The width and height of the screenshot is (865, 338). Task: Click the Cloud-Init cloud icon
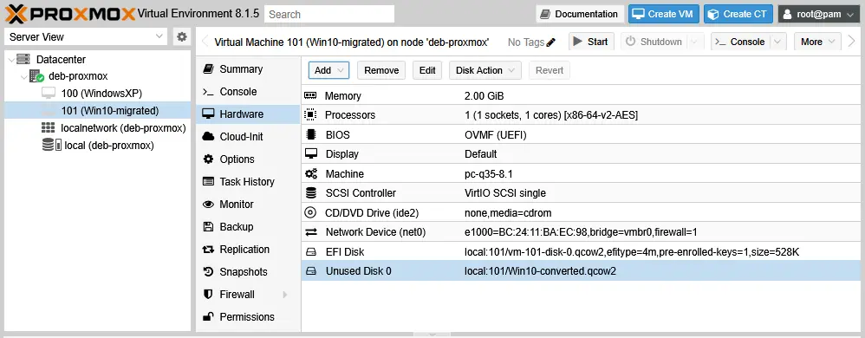coord(208,136)
